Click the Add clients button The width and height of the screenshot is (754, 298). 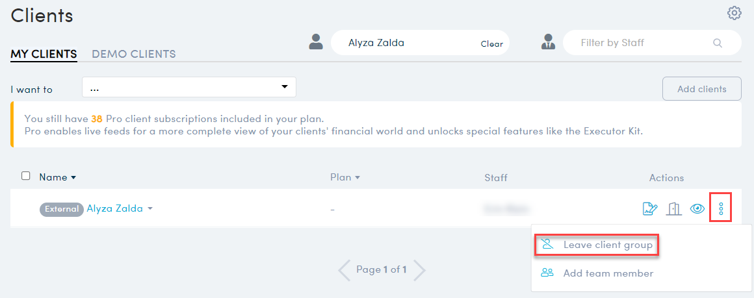click(701, 89)
